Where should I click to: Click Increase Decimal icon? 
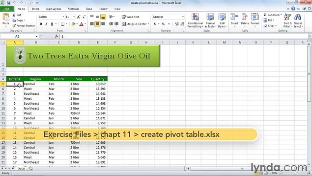click(x=176, y=24)
